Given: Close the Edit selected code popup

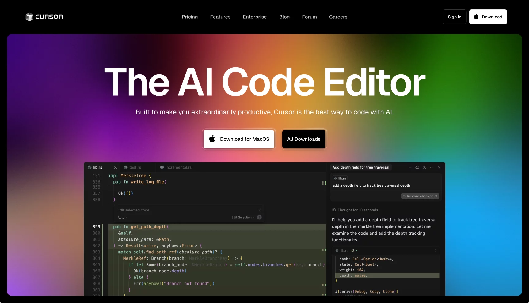Looking at the screenshot, I should pos(259,210).
